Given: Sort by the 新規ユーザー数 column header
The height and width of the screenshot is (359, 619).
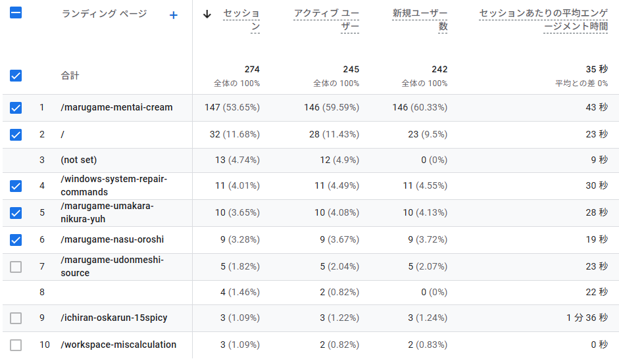Looking at the screenshot, I should tap(420, 20).
